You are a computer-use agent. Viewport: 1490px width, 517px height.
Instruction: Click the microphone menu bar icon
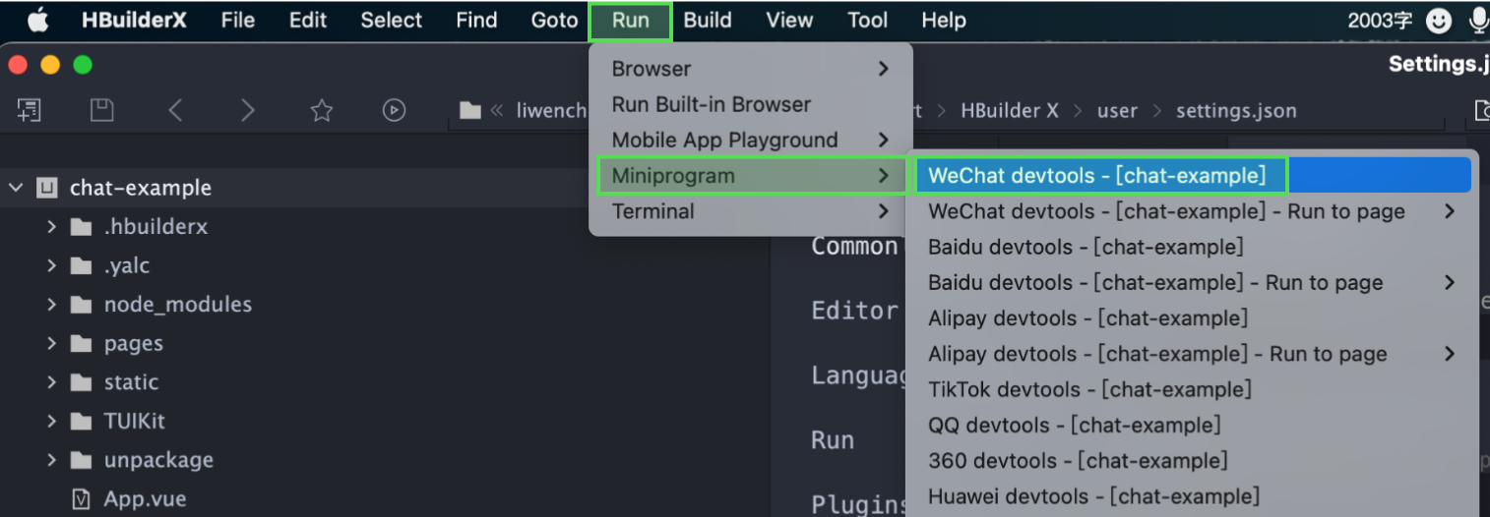click(x=1478, y=21)
